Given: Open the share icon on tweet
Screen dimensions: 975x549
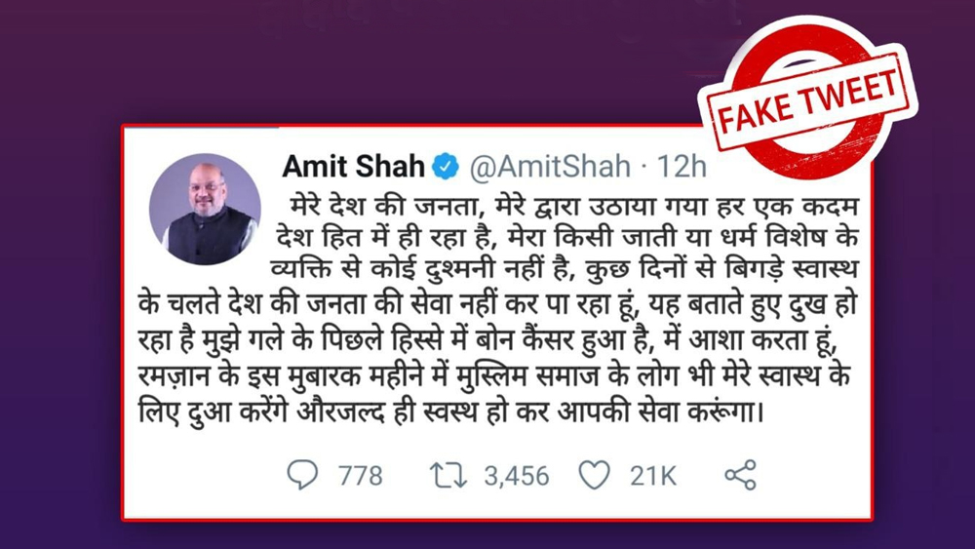Looking at the screenshot, I should 741,476.
